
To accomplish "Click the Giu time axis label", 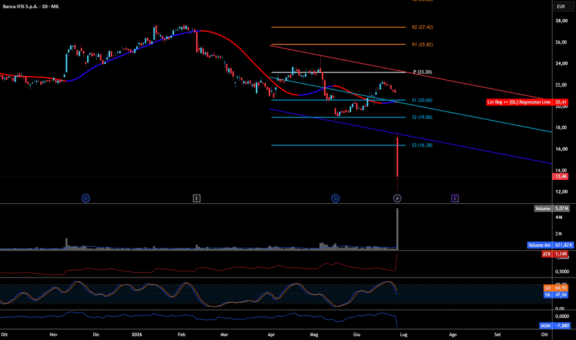I will (x=357, y=334).
